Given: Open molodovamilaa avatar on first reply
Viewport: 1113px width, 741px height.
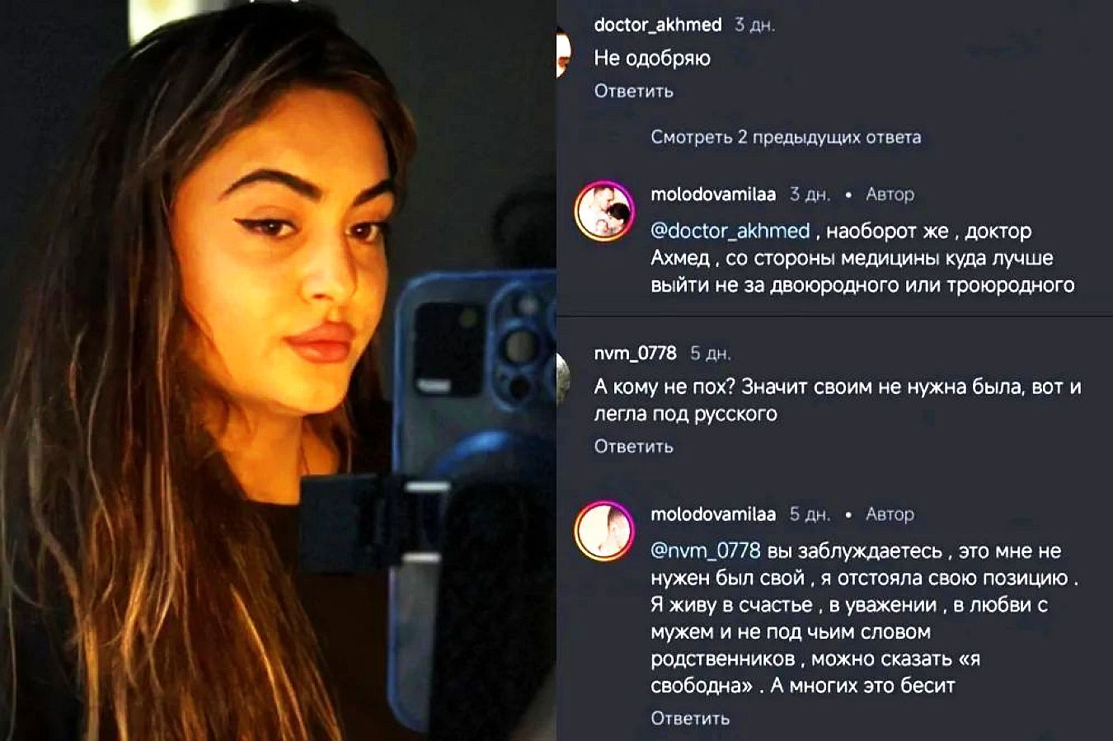Looking at the screenshot, I should tap(603, 210).
